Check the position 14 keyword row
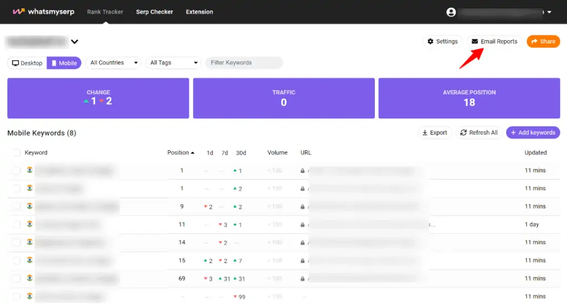Screen dimensions: 567x305 point(17,243)
